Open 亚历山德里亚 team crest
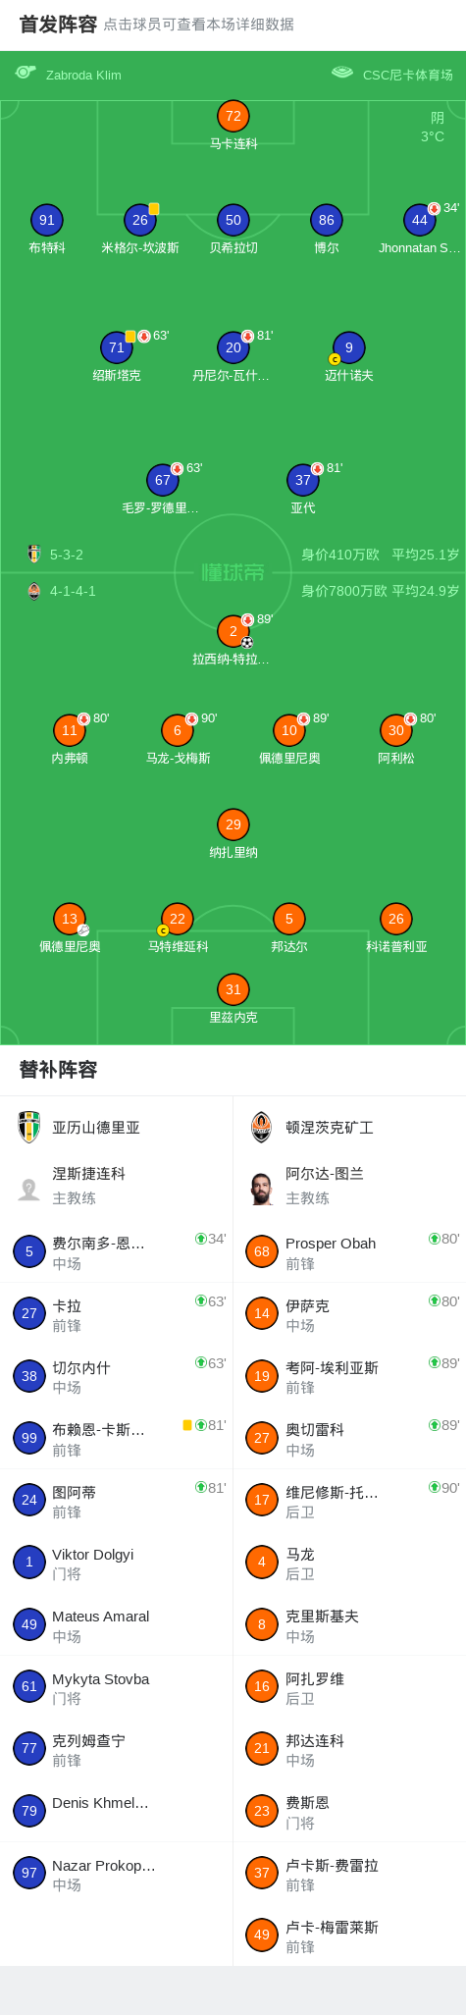Viewport: 466px width, 2015px height. (29, 1127)
